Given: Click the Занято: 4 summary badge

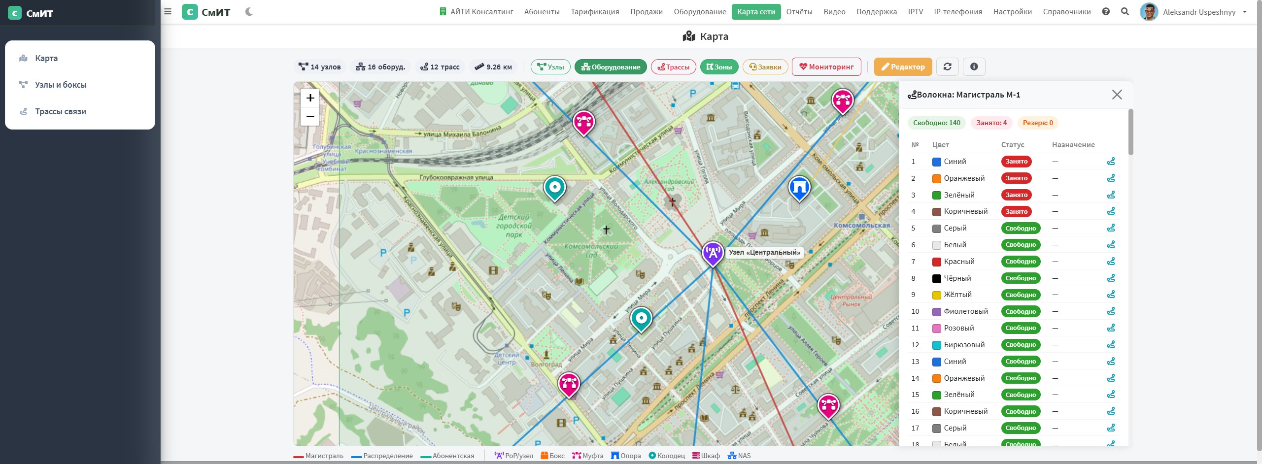Looking at the screenshot, I should click(x=991, y=123).
